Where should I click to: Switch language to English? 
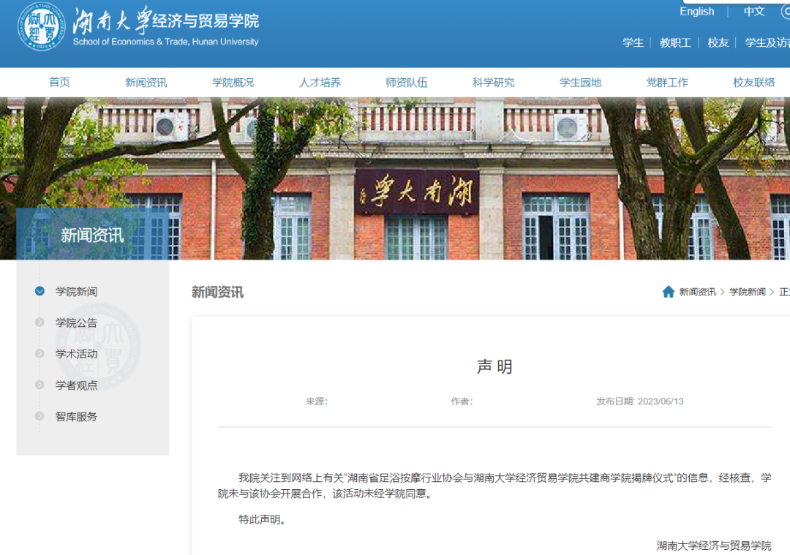[696, 12]
